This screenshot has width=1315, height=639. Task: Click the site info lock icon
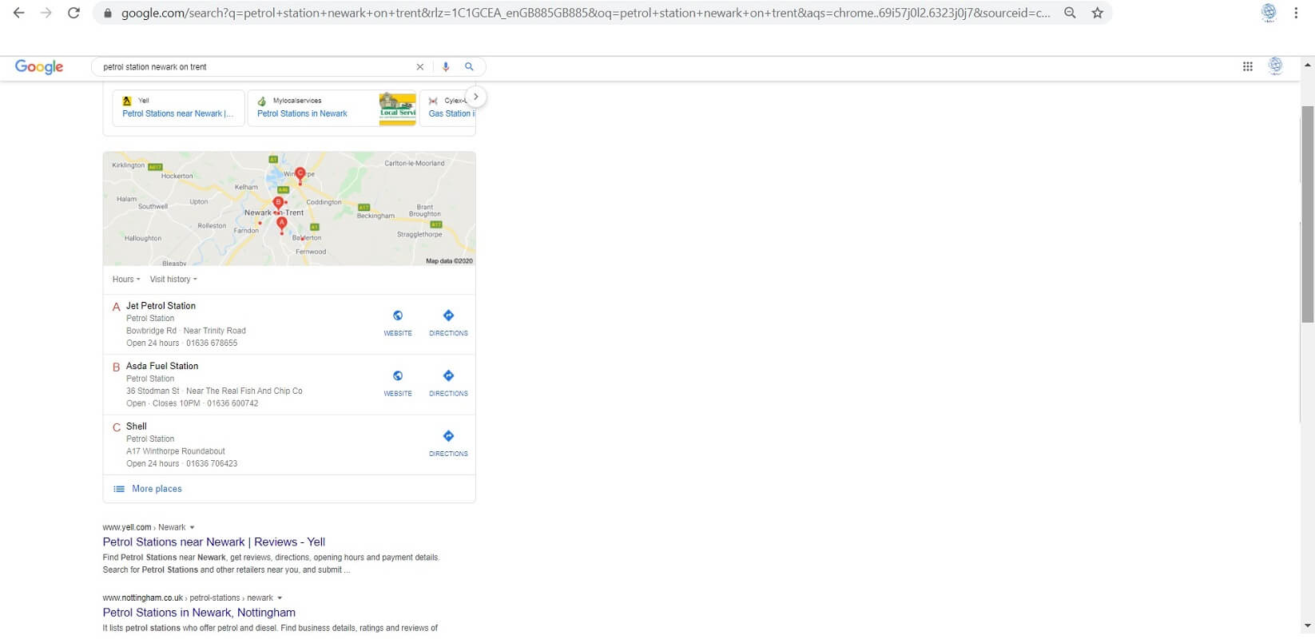coord(107,14)
